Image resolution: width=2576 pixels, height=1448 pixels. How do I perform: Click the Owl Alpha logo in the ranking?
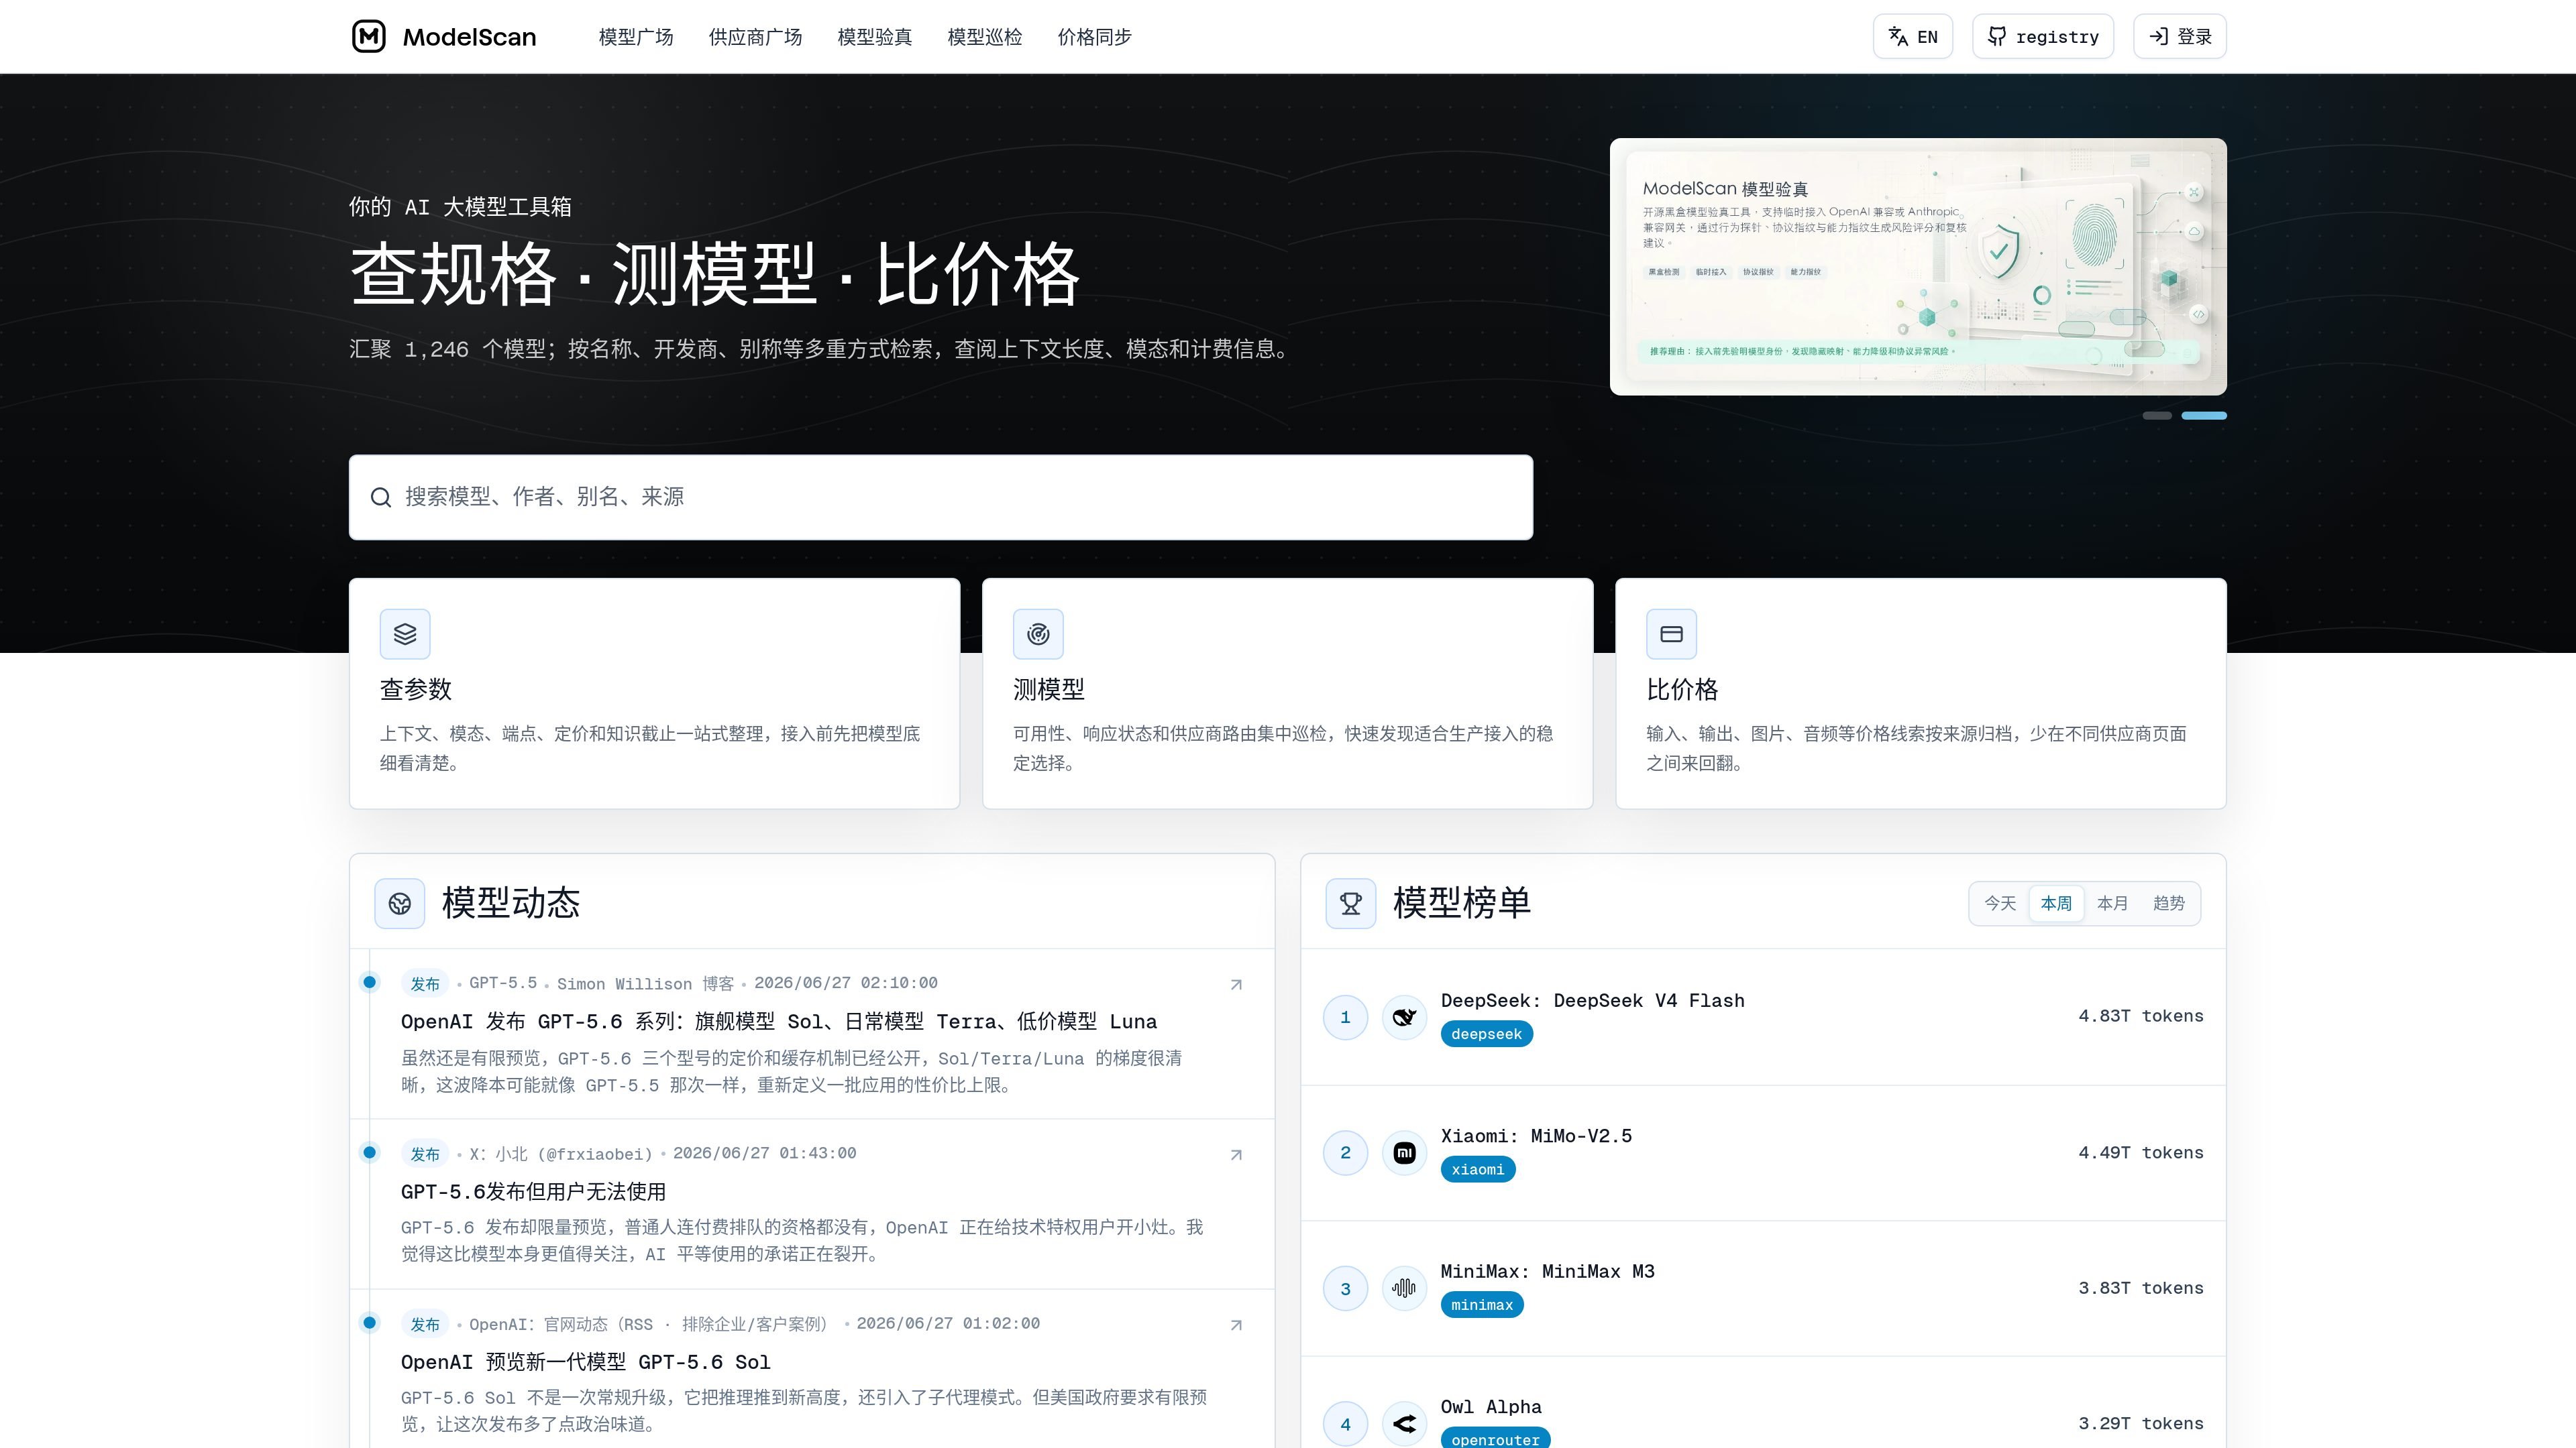click(x=1404, y=1424)
